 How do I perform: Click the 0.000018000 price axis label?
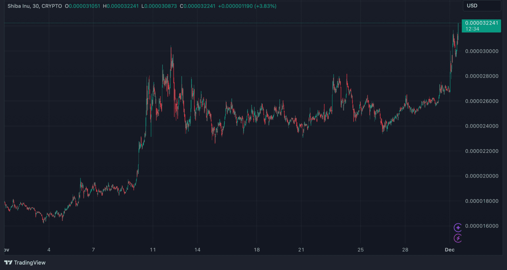(x=482, y=201)
